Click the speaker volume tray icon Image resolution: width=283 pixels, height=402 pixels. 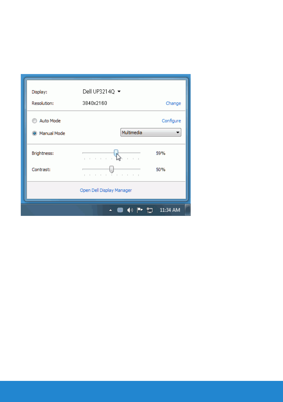130,210
